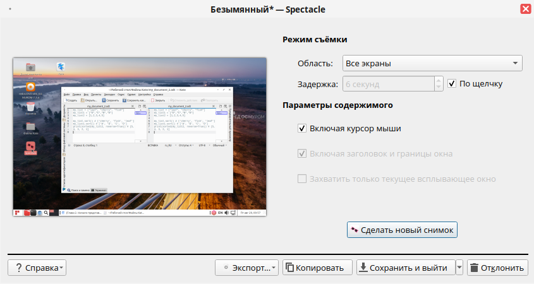This screenshot has height=284, width=534.
Task: Toggle Включая заголовок и границы окна checkbox
Action: pos(302,153)
